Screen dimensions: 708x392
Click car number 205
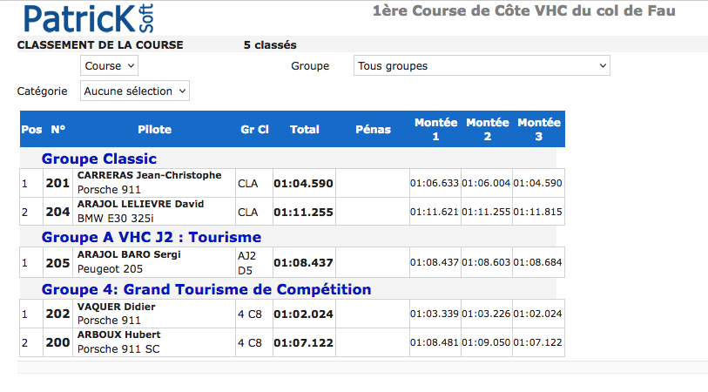[57, 263]
